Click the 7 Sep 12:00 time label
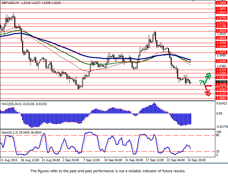The width and height of the screenshot is (228, 179). tap(92, 160)
